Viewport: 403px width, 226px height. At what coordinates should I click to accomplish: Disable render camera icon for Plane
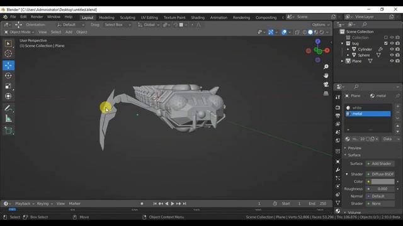pos(397,61)
